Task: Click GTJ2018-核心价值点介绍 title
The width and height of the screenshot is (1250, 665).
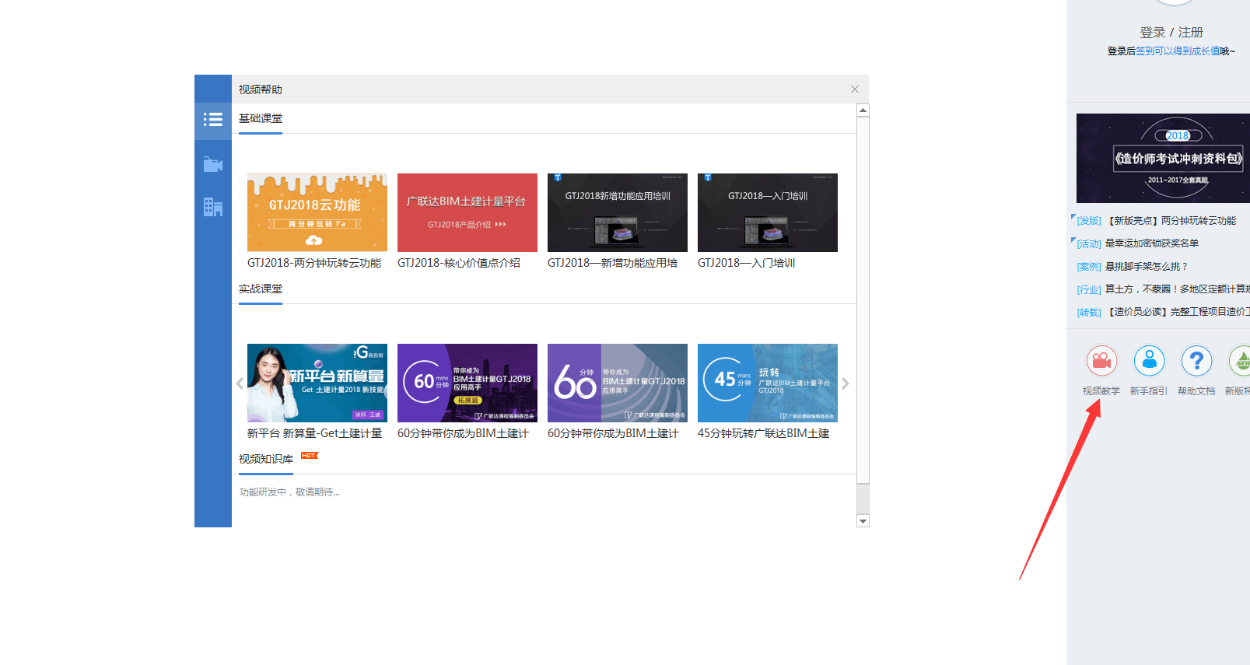Action: click(x=459, y=263)
